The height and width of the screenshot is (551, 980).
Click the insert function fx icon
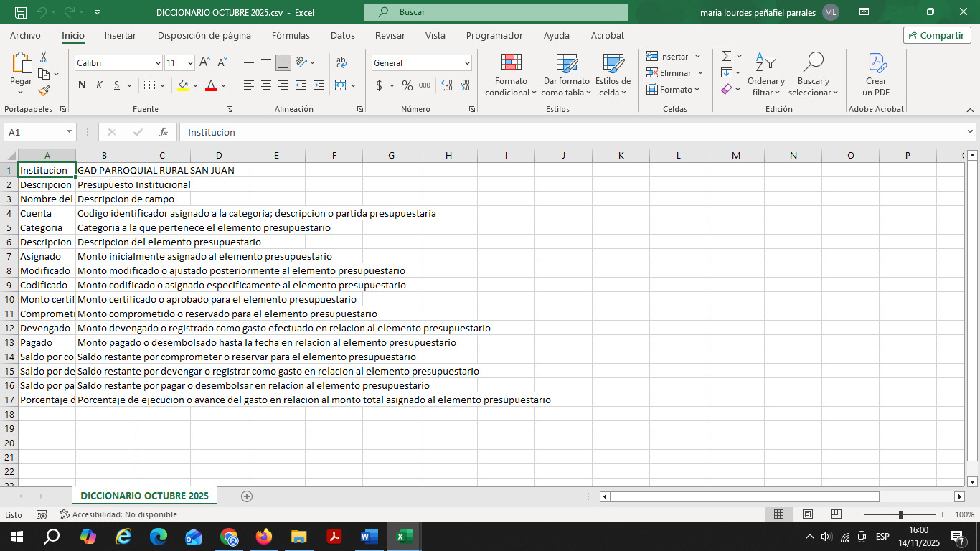point(164,132)
